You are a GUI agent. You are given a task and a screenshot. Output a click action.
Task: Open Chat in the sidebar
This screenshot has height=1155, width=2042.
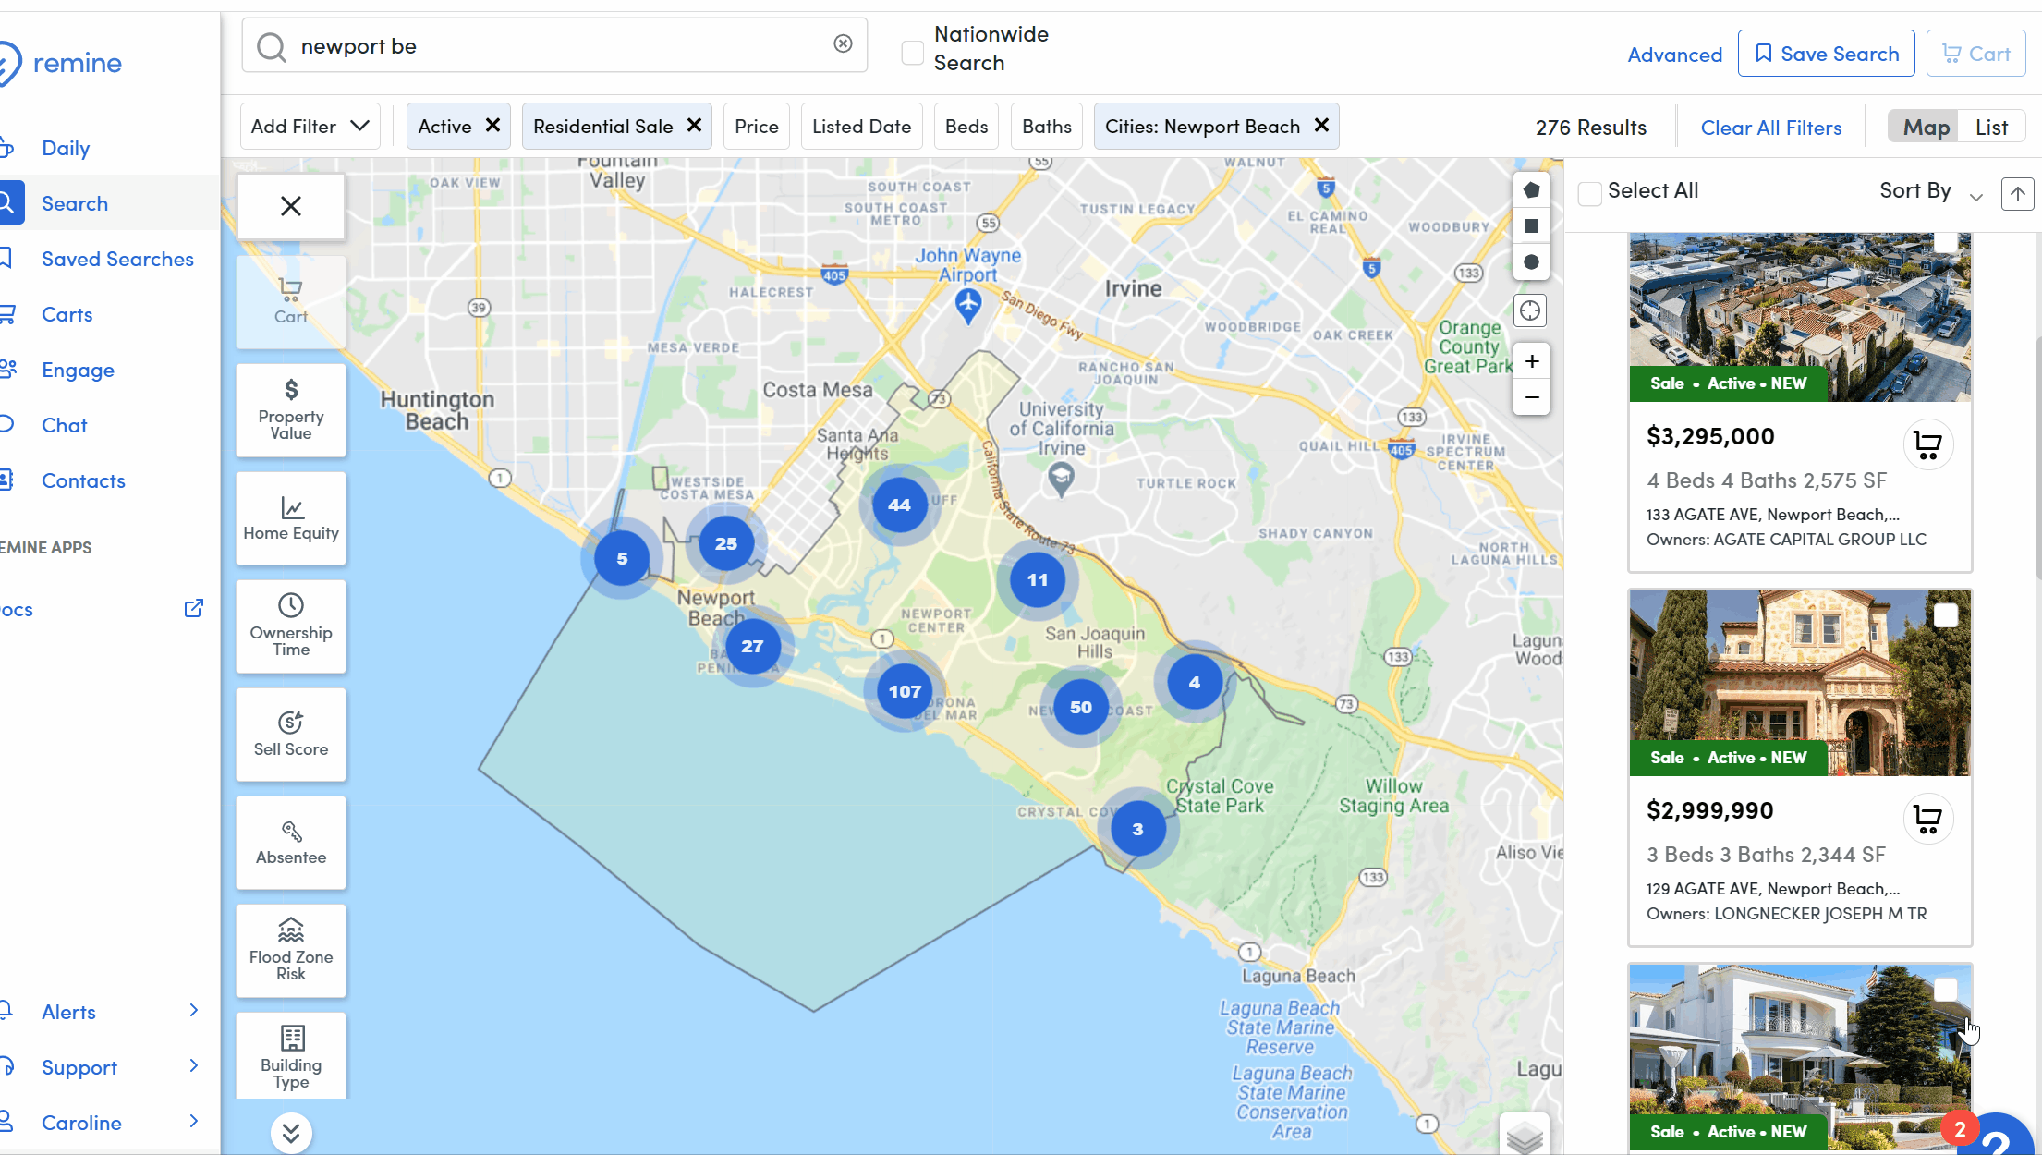point(64,425)
